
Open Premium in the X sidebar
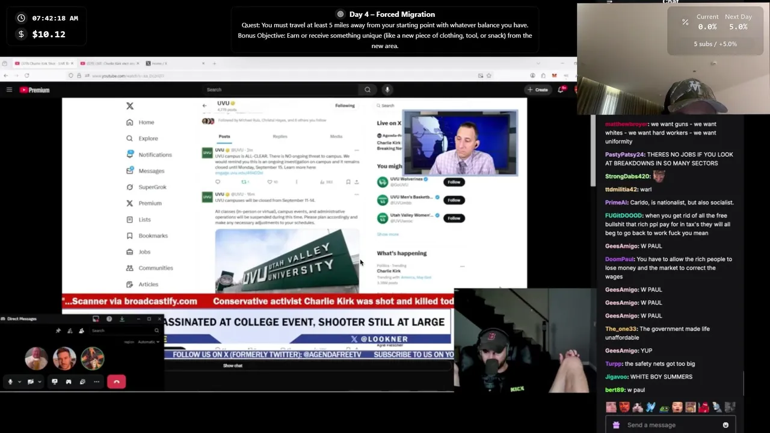coord(144,203)
